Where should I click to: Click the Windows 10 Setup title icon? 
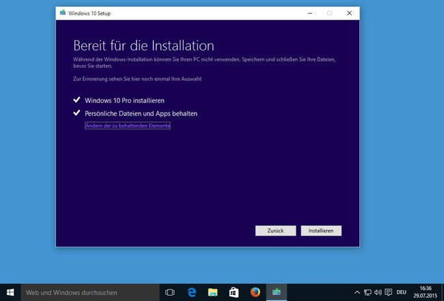tap(63, 13)
